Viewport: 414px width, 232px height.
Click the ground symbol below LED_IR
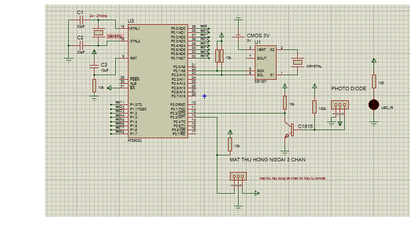pyautogui.click(x=374, y=124)
